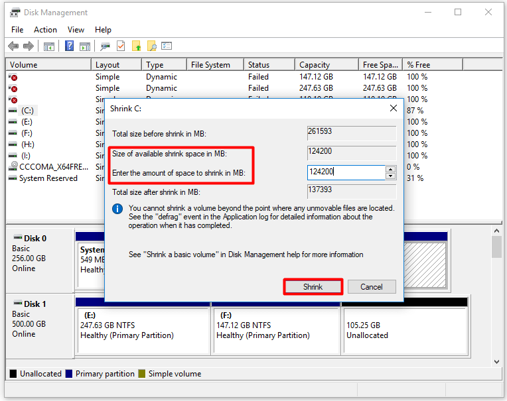Screen dimensions: 507x401
Task: Open the View menu
Action: pyautogui.click(x=76, y=30)
